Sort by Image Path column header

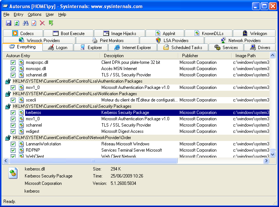(x=251, y=56)
